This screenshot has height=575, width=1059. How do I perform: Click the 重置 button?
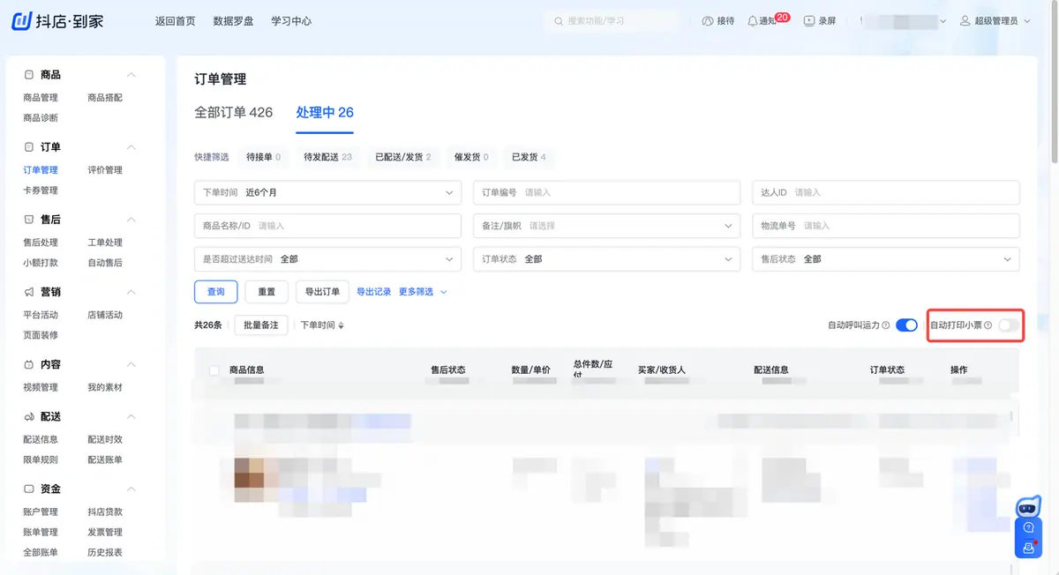tap(267, 292)
